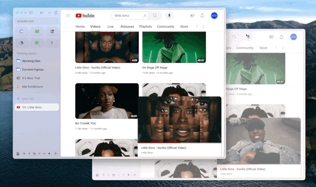
Task: Reload the page with the refresh icon
Action: point(56,13)
